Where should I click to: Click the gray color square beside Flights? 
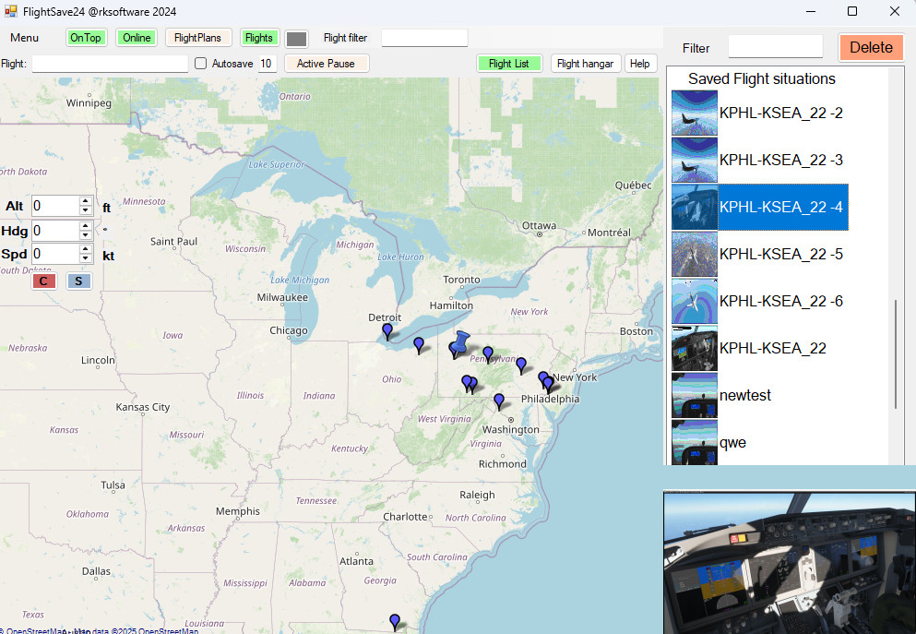pyautogui.click(x=296, y=39)
